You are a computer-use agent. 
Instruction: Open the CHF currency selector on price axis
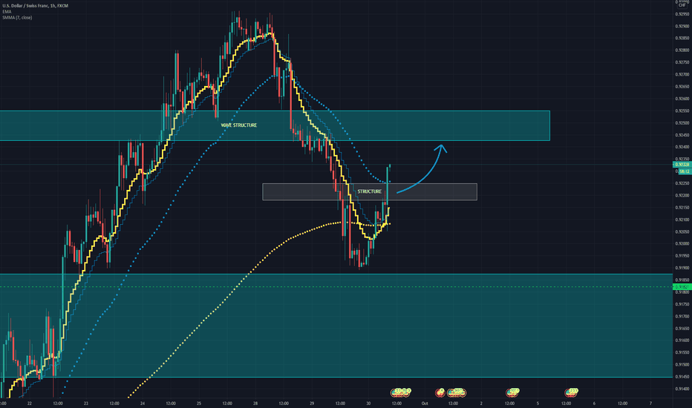coord(682,5)
